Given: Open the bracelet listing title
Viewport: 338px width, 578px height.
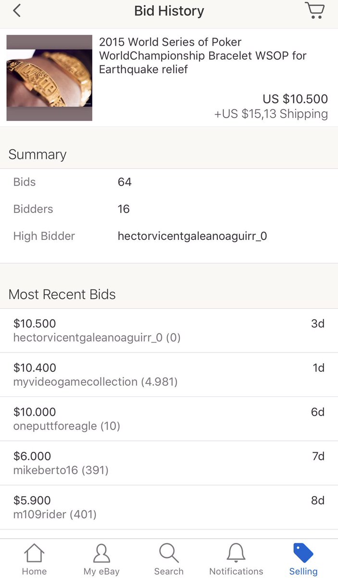Looking at the screenshot, I should pyautogui.click(x=202, y=56).
